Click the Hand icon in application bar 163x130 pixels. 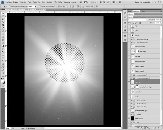[x=101, y=2]
